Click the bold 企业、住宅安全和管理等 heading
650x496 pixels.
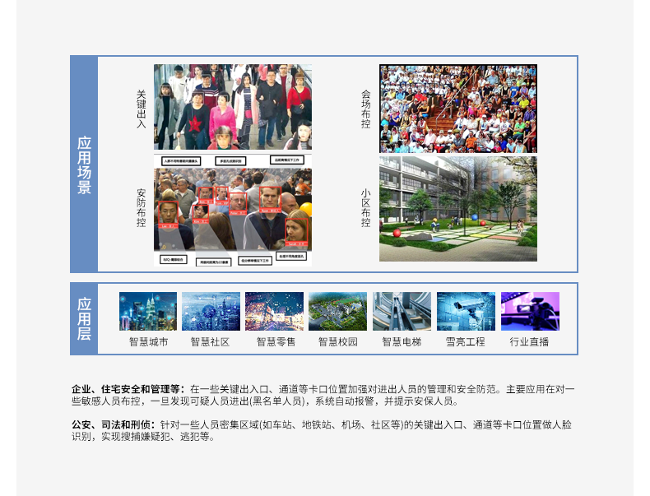(128, 389)
